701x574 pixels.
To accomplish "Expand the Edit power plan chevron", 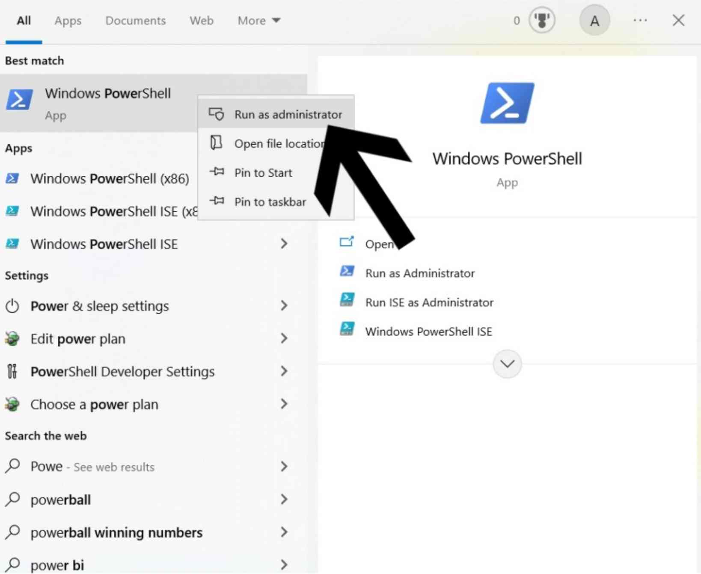I will 284,338.
